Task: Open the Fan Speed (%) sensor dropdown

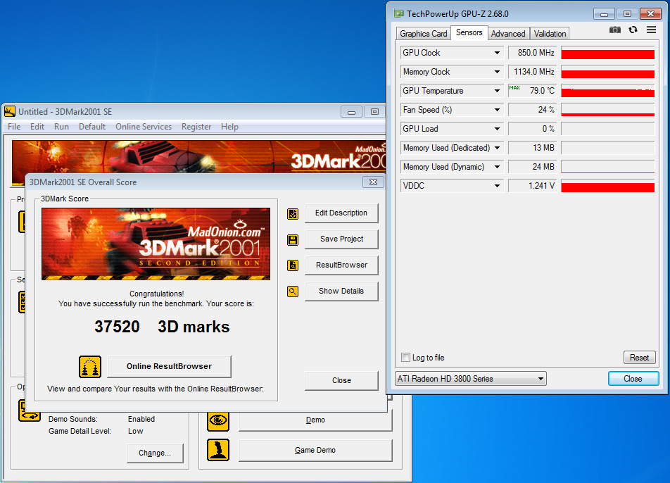Action: (x=497, y=110)
